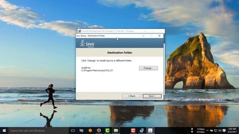The height and width of the screenshot is (134, 239).
Task: Click the 'Install to:' label
Action: (x=86, y=68)
